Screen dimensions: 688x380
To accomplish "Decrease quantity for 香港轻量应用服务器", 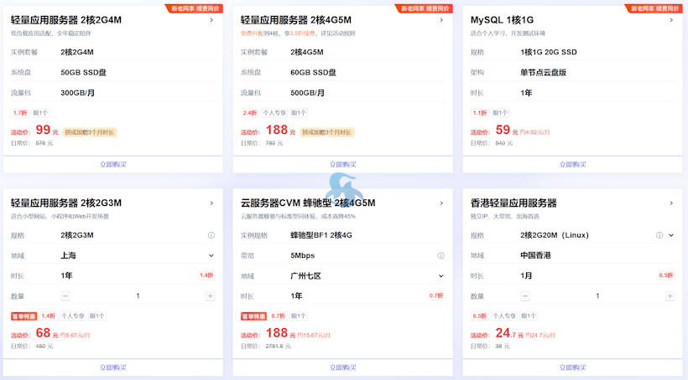I will pos(525,296).
